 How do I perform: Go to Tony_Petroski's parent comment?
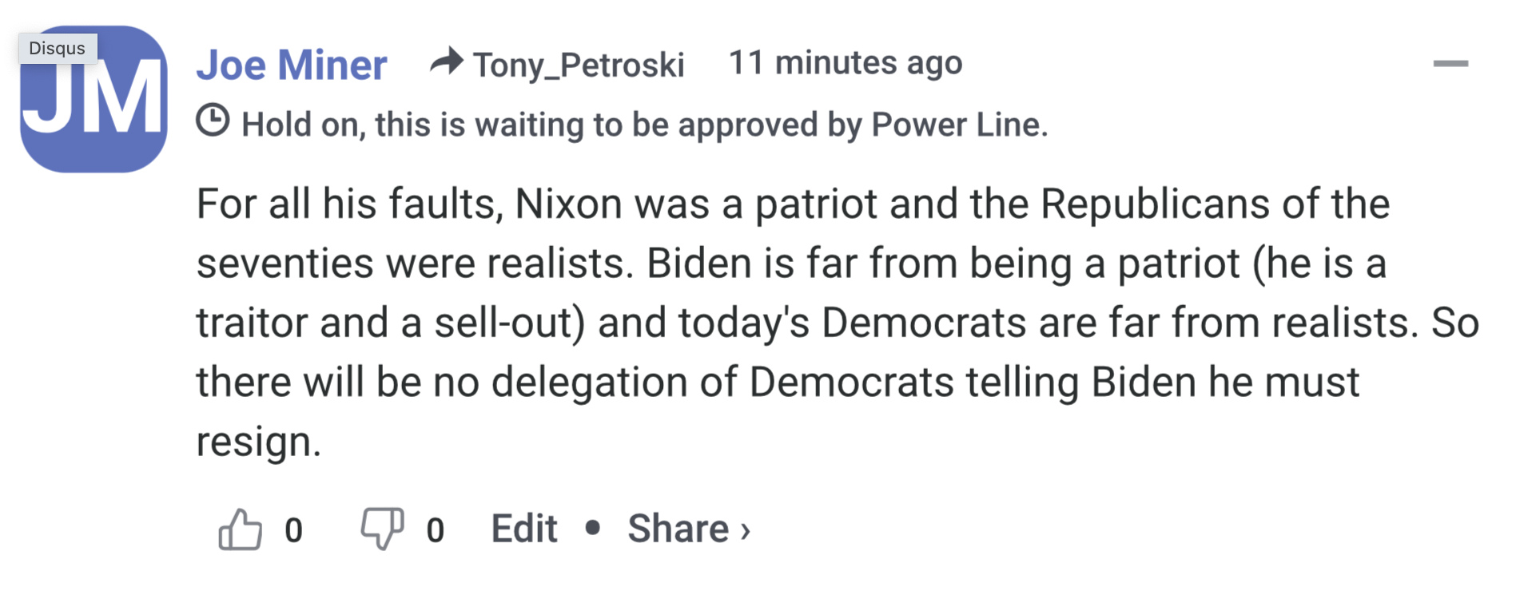pyautogui.click(x=579, y=65)
